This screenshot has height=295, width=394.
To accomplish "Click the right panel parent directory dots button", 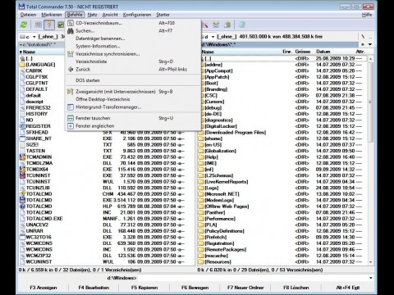I will [x=370, y=37].
